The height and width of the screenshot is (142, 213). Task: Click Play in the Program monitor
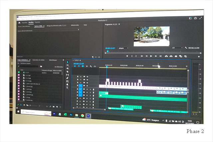[151, 56]
